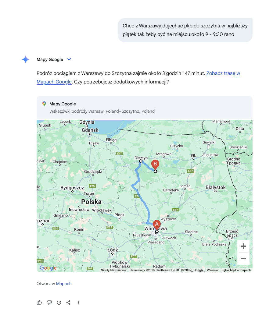Click the thumbs up icon

[x=39, y=303]
